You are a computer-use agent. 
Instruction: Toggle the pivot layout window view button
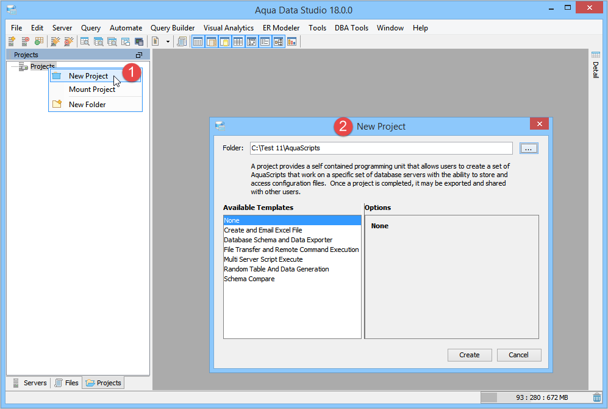coord(252,42)
